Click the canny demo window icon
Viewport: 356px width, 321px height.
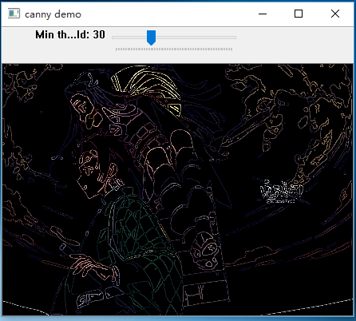pos(14,14)
